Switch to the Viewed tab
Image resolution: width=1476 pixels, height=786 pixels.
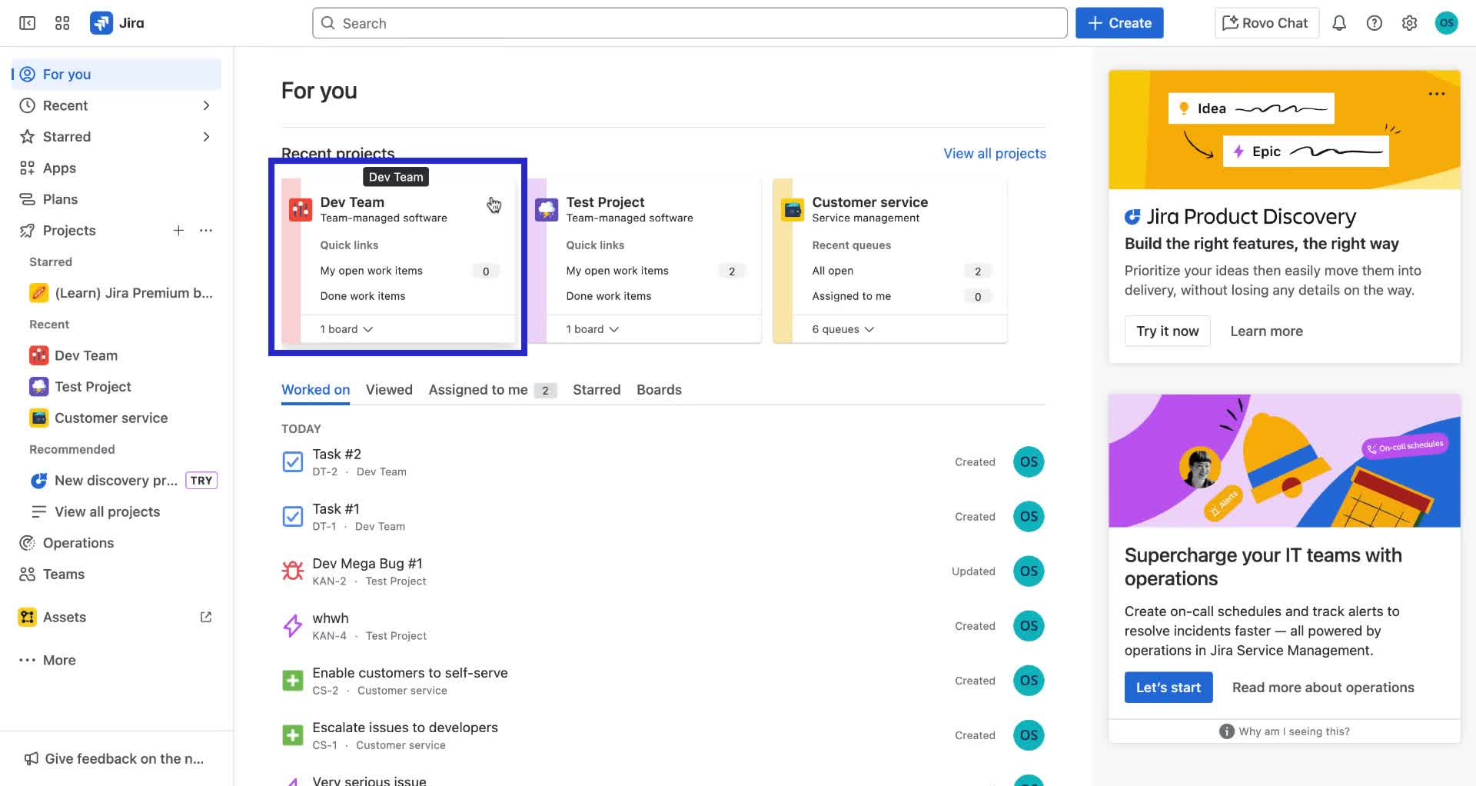pos(389,390)
